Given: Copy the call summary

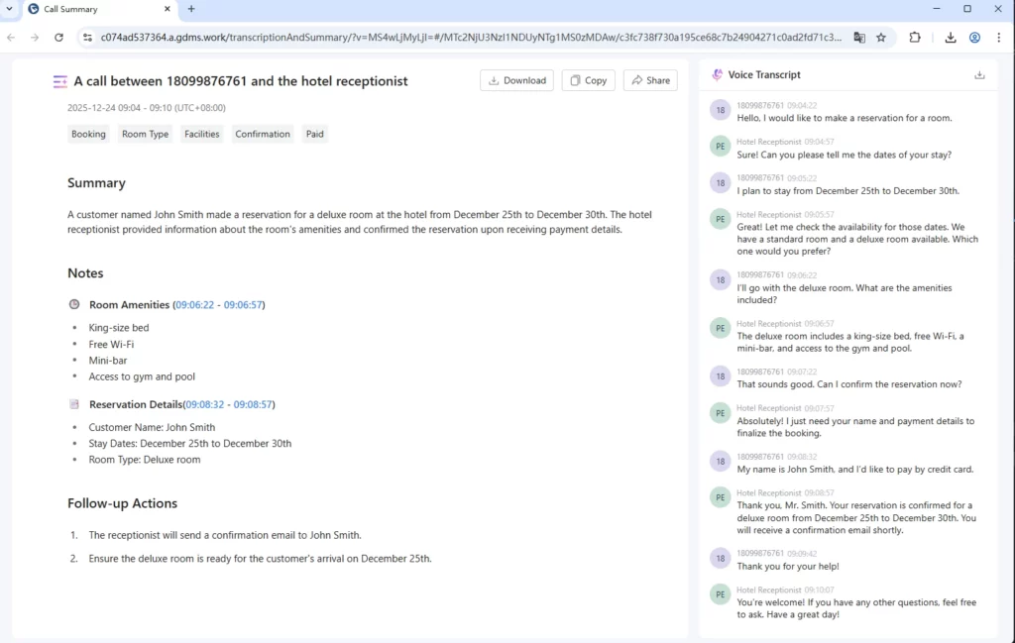Looking at the screenshot, I should coord(589,80).
